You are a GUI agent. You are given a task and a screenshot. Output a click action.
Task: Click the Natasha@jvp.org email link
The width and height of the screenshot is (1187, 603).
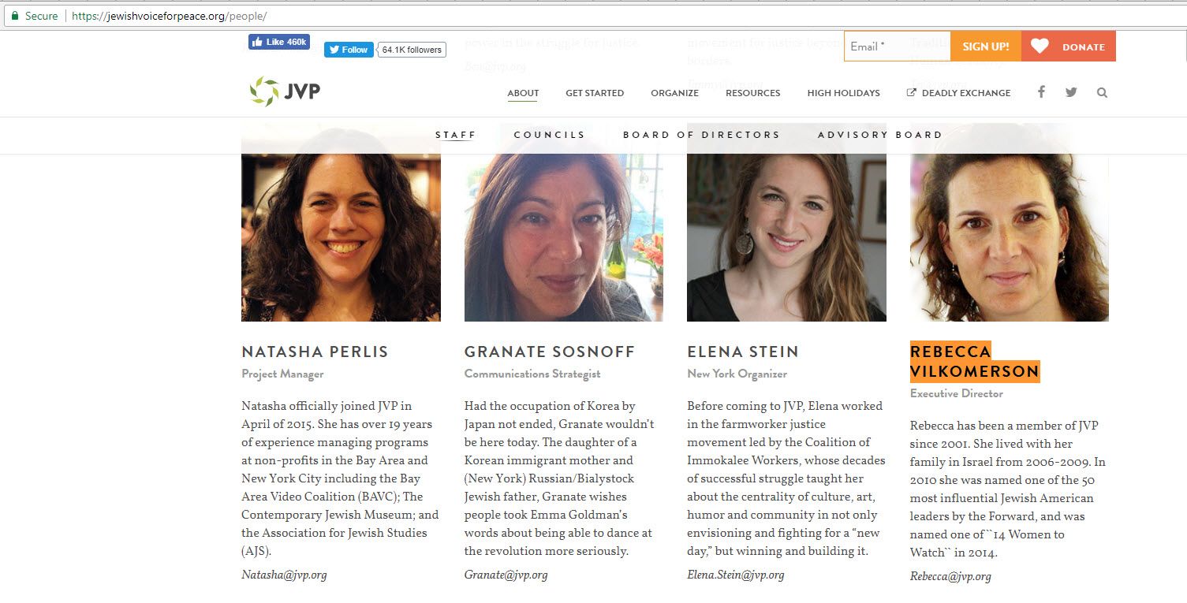point(284,575)
